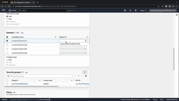Viewport: 179px width, 101px height.
Task: Open the notifications bell
Action: pyautogui.click(x=130, y=10)
